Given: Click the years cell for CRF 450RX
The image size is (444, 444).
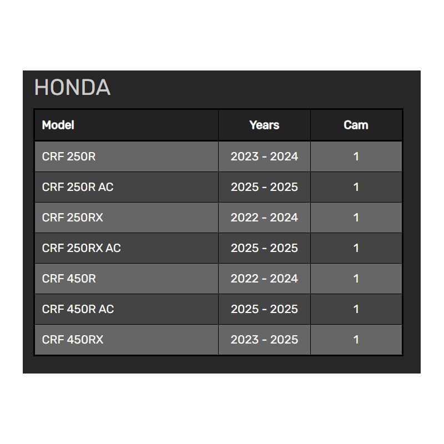Looking at the screenshot, I should coord(264,340).
